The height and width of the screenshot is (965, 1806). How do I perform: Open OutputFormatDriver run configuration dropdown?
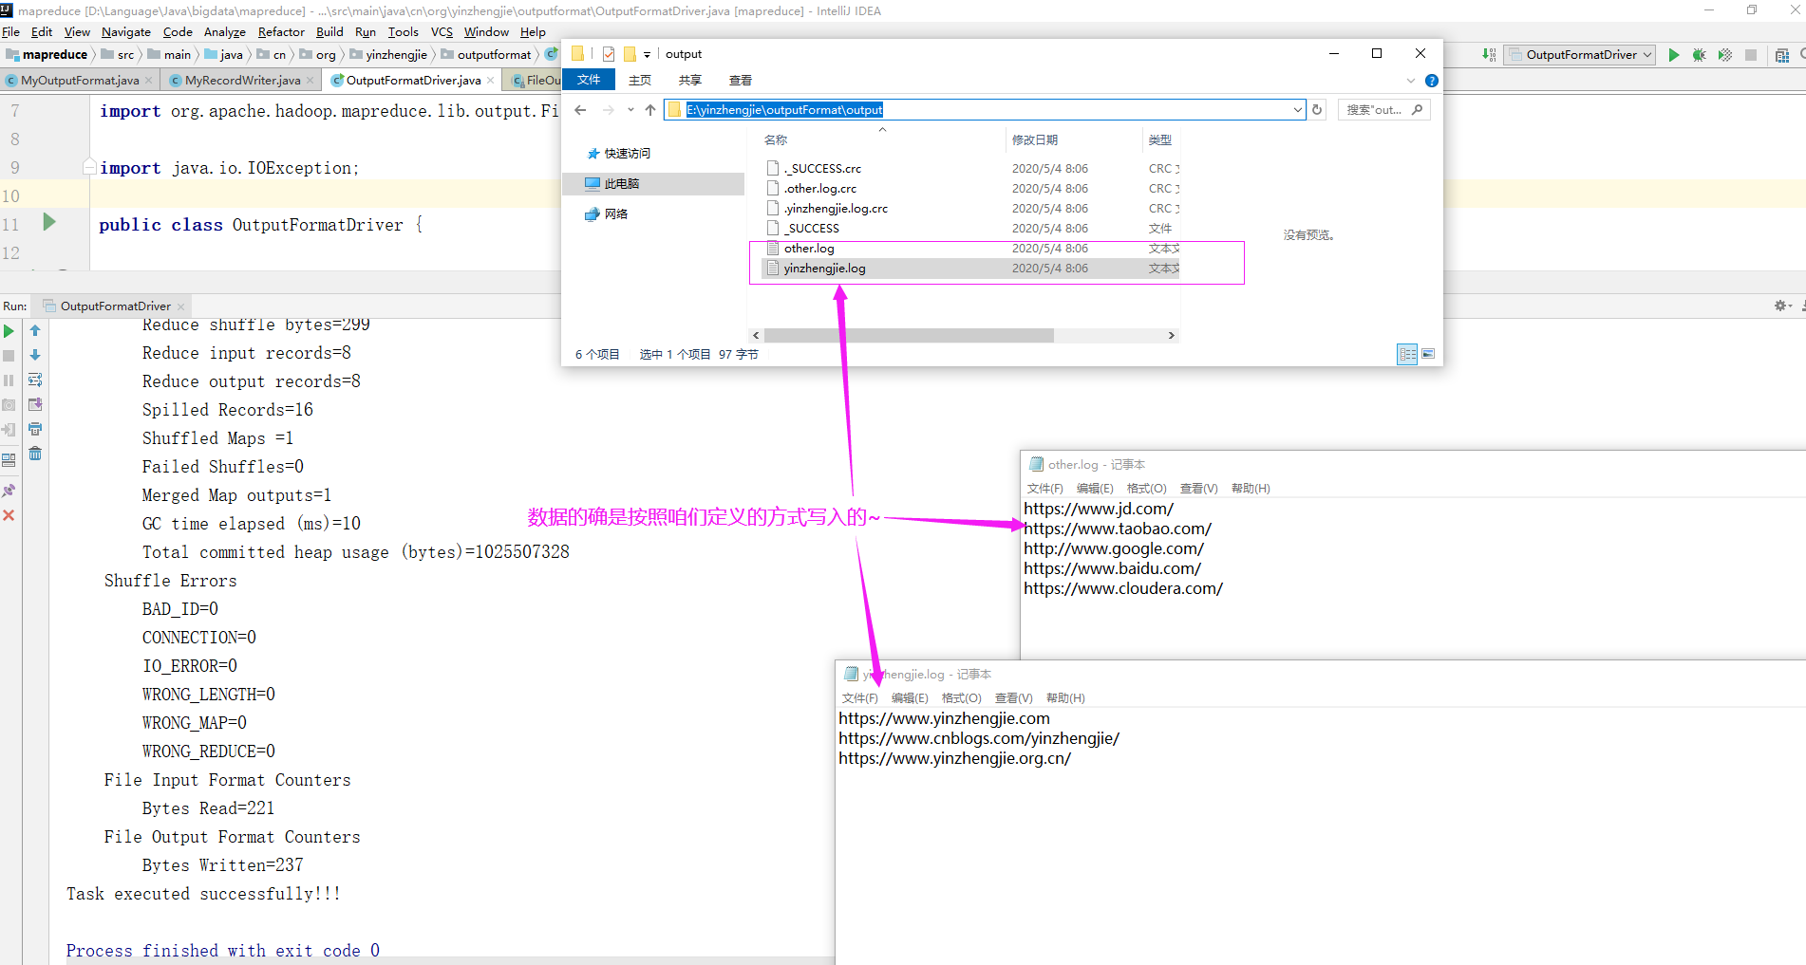1580,55
